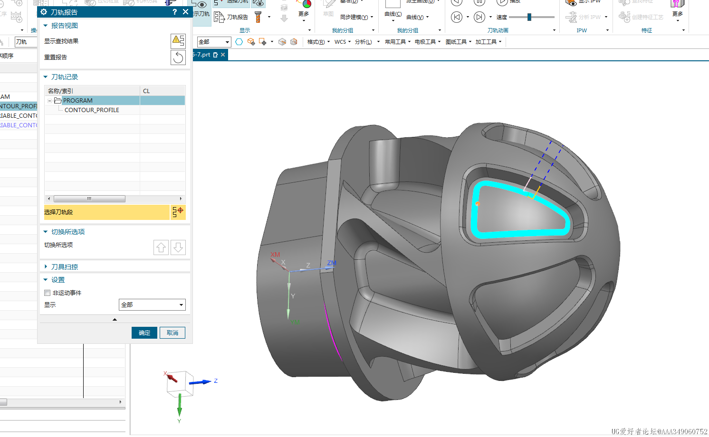This screenshot has height=437, width=709.
Task: Click the 分析 IPW icon
Action: (x=571, y=17)
